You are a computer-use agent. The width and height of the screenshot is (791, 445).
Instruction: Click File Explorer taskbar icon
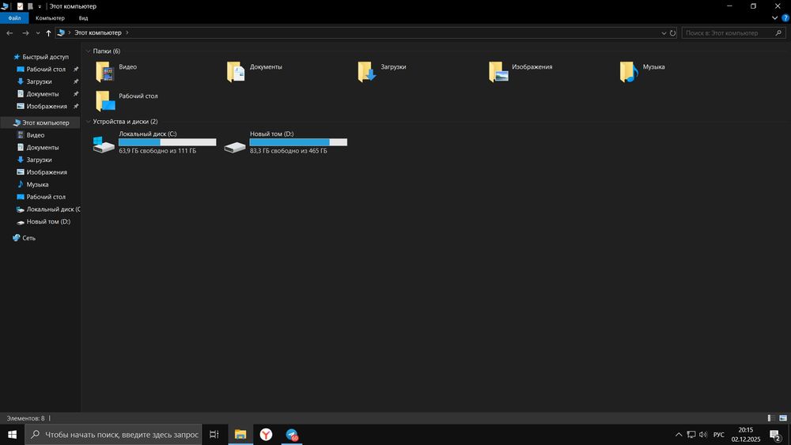240,434
